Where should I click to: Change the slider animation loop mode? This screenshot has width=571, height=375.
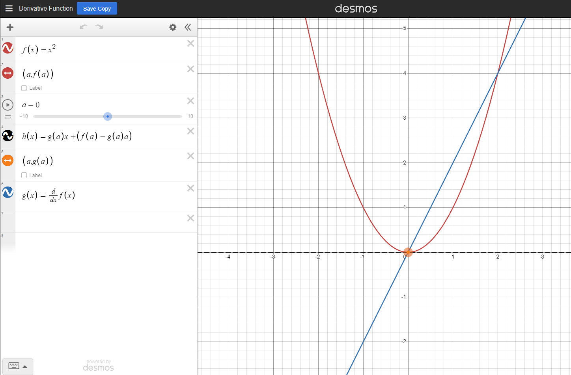point(8,116)
